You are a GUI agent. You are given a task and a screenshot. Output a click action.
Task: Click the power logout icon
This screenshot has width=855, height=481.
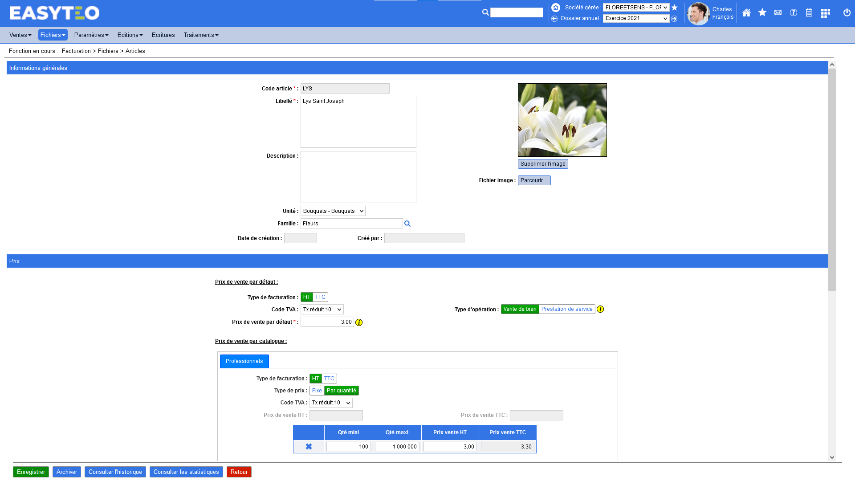point(847,13)
